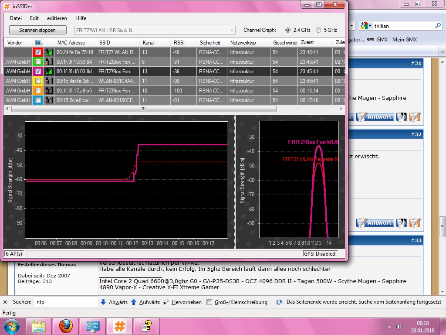
Task: Sort by the SSID column header
Action: [118, 42]
